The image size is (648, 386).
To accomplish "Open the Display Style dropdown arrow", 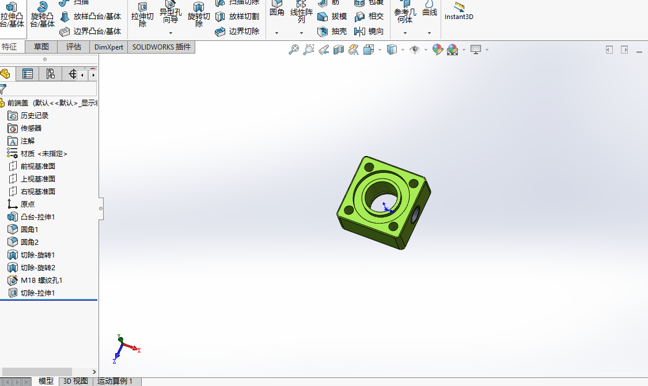I will (x=403, y=50).
